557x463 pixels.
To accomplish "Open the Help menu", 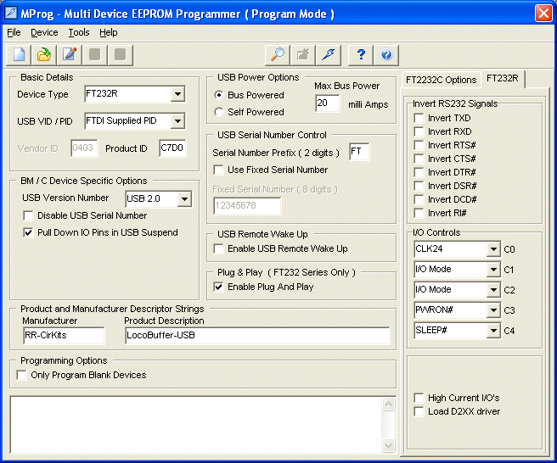I will 109,32.
